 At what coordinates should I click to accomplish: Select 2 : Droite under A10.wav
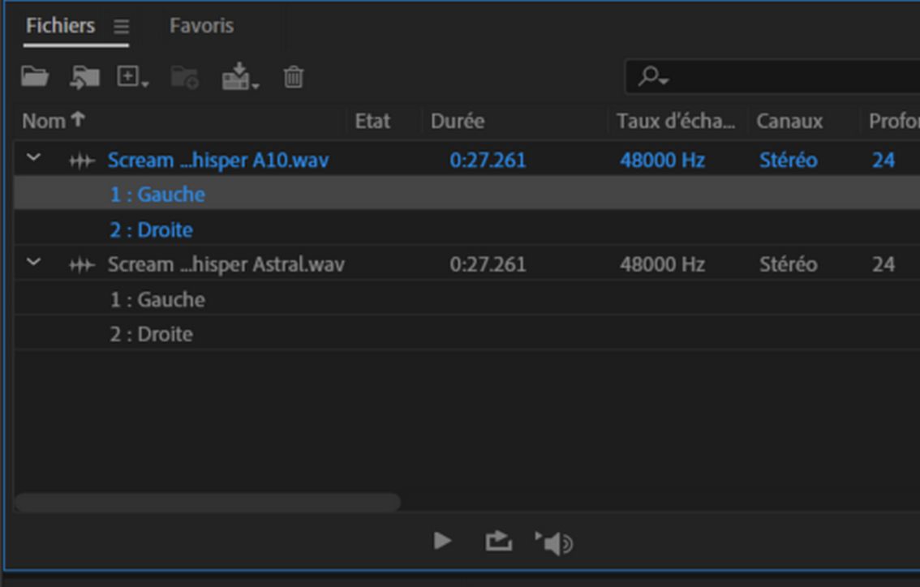(151, 229)
